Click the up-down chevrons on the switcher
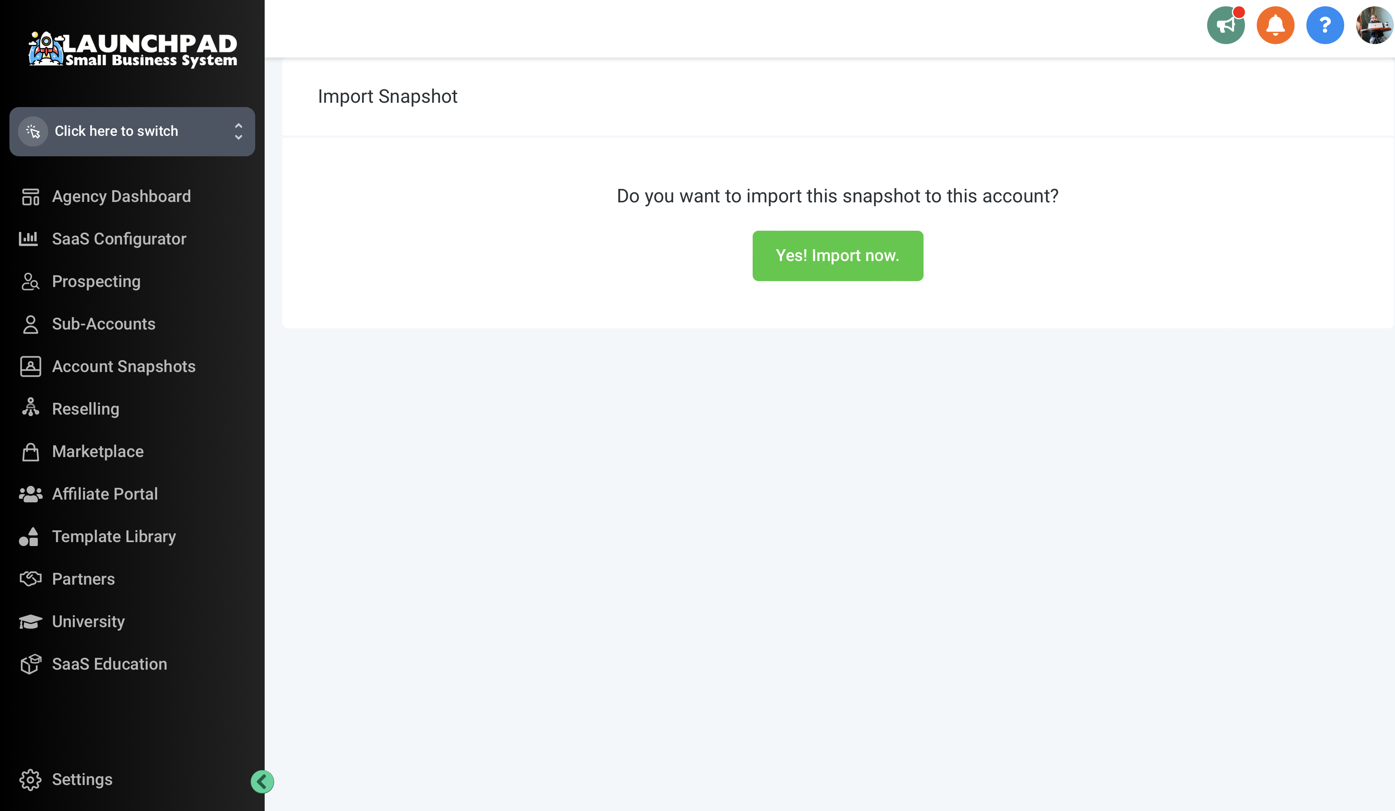Image resolution: width=1395 pixels, height=811 pixels. tap(239, 131)
